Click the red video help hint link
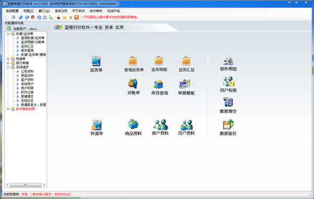This screenshot has height=199, width=314. 111,17
